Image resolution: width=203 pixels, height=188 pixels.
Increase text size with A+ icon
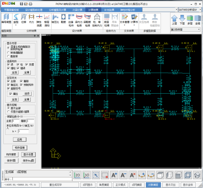click(x=114, y=175)
